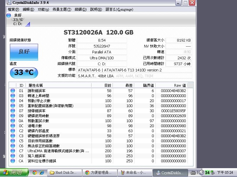Click the status orb for 搜尋錯誤率 row
Image resolution: width=237 pixels, height=177 pixels.
point(13,111)
